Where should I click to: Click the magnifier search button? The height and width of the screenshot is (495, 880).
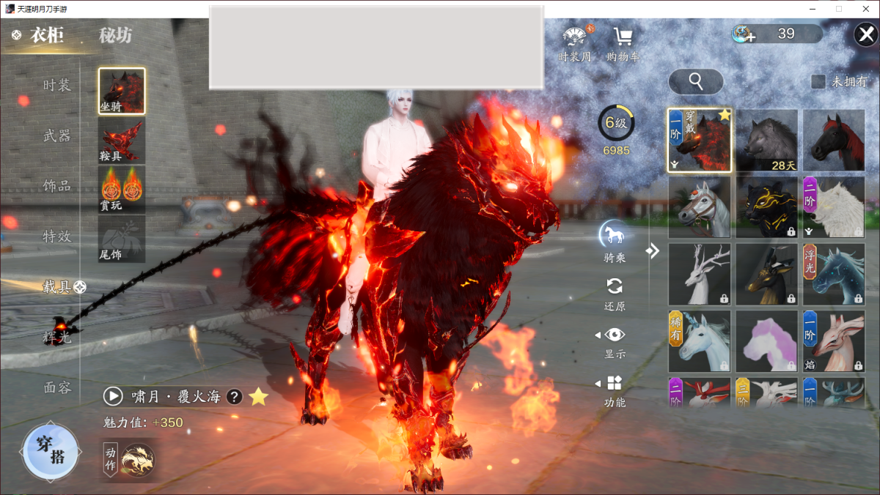pos(696,82)
